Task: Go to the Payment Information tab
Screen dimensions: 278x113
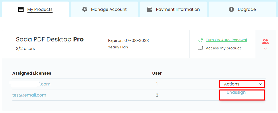Action: pos(173,9)
